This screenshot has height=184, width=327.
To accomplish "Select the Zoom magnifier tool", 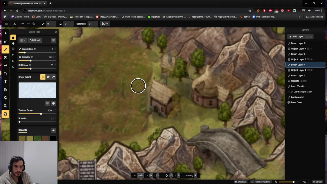I will coord(5,106).
